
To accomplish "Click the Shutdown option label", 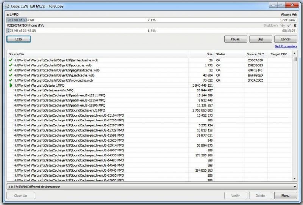I will tap(270, 25).
